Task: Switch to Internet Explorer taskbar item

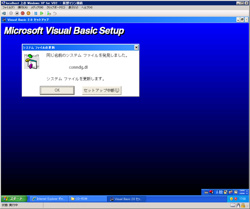Action: 49,199
